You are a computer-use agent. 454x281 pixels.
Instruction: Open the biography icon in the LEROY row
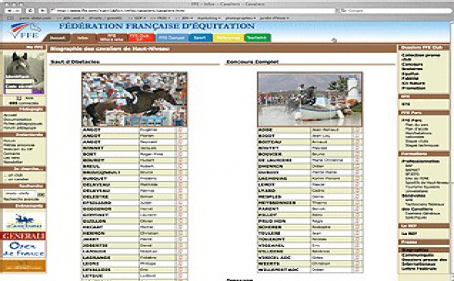(356, 184)
